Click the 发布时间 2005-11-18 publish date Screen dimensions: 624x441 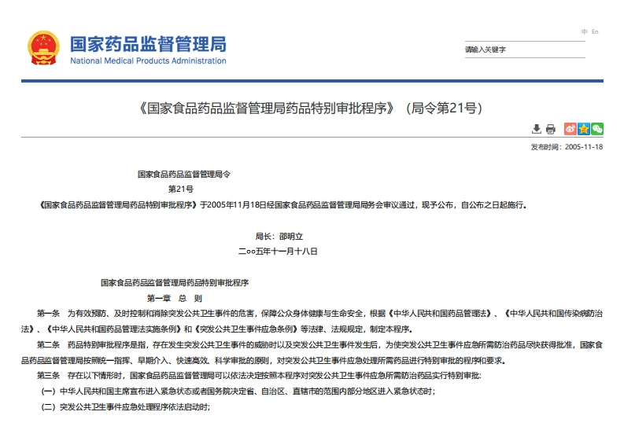click(567, 147)
